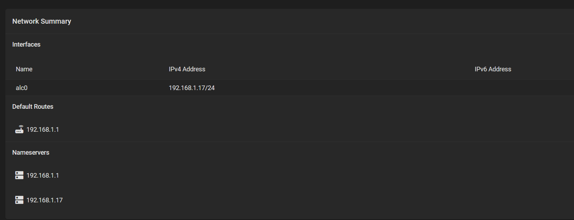Click the IPv6 Address column header
This screenshot has height=220, width=574.
[x=493, y=69]
